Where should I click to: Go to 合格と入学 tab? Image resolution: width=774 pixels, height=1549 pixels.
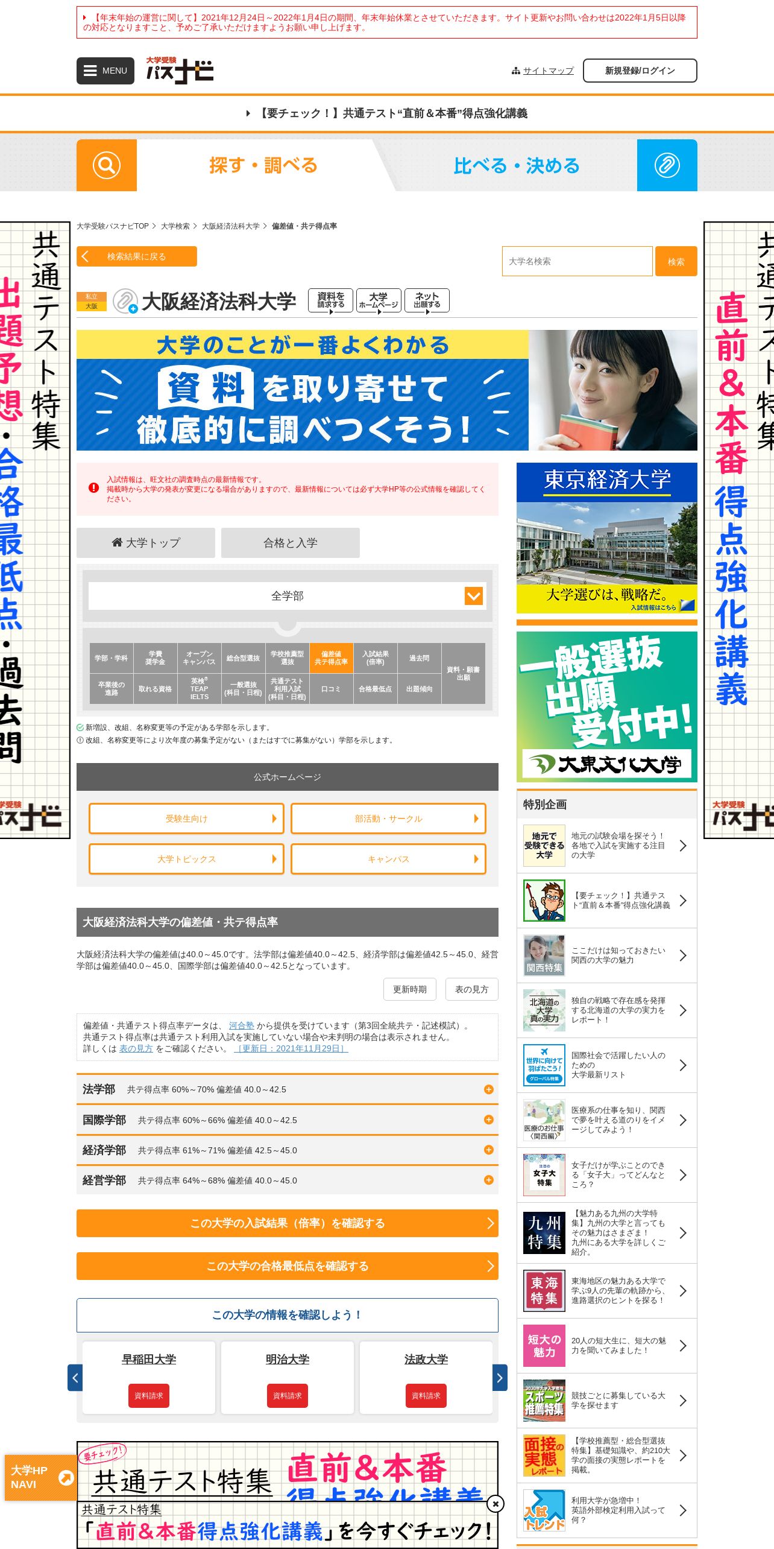[291, 543]
